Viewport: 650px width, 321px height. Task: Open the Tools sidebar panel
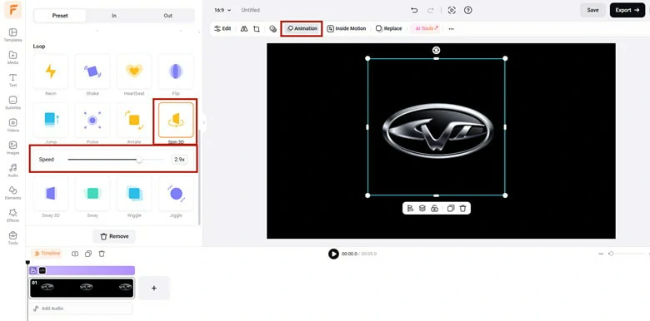click(12, 238)
